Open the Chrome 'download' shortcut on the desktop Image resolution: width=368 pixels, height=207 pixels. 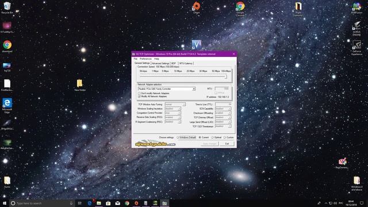7,46
